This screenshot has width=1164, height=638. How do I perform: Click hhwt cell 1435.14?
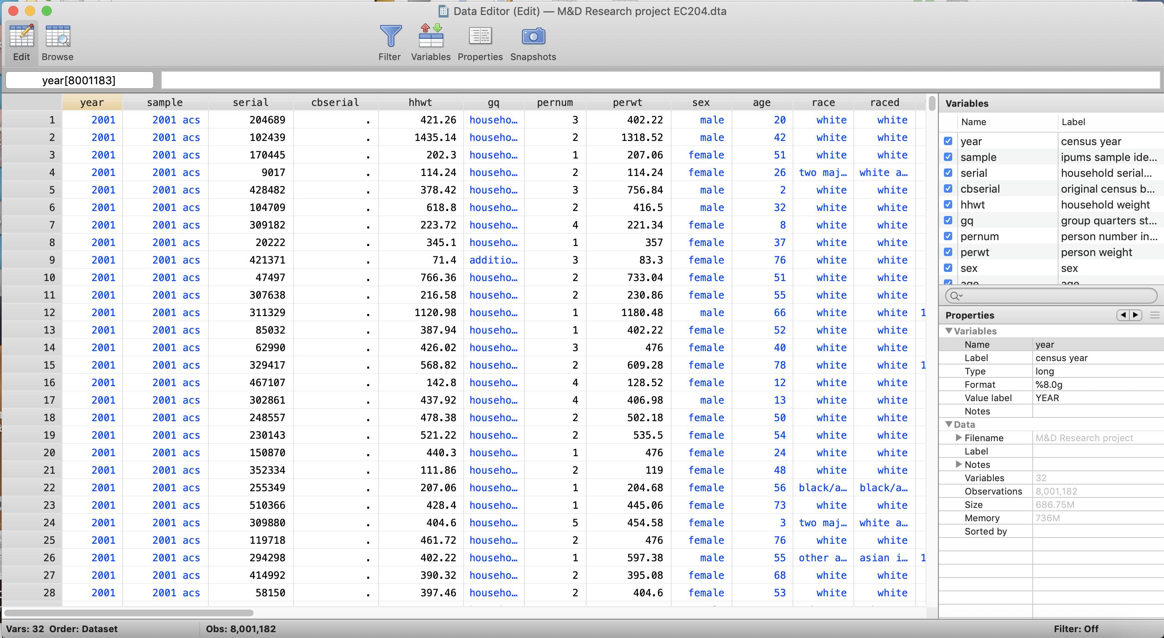(x=421, y=137)
